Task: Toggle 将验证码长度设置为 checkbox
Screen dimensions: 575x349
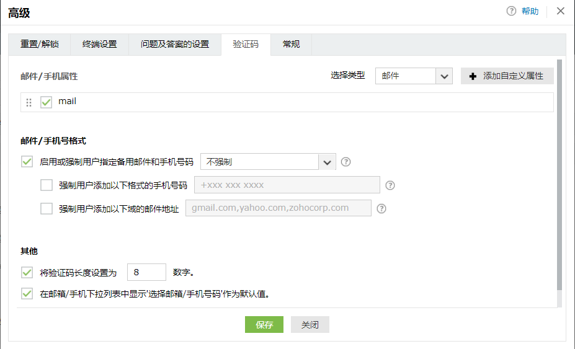Action: (27, 272)
